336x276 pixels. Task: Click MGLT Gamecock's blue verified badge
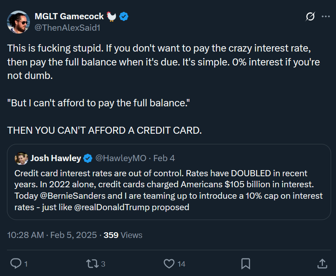click(x=124, y=16)
